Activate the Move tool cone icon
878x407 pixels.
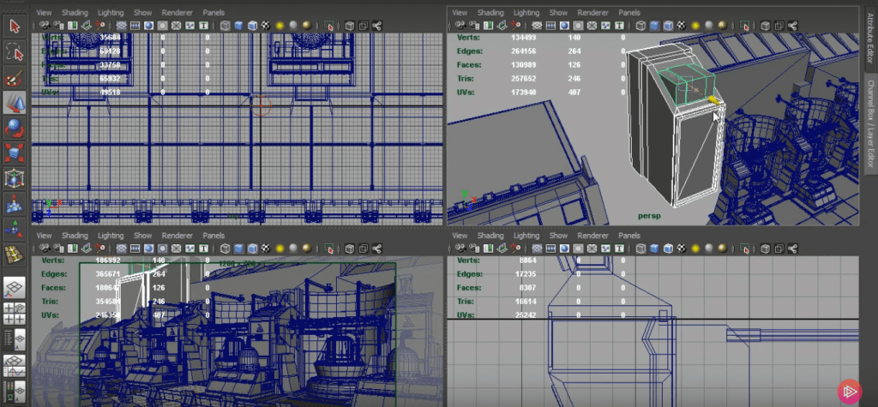(x=14, y=104)
